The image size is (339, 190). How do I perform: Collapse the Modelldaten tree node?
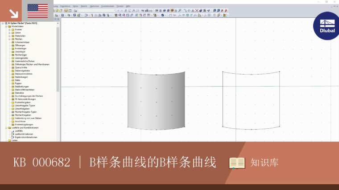point(6,27)
